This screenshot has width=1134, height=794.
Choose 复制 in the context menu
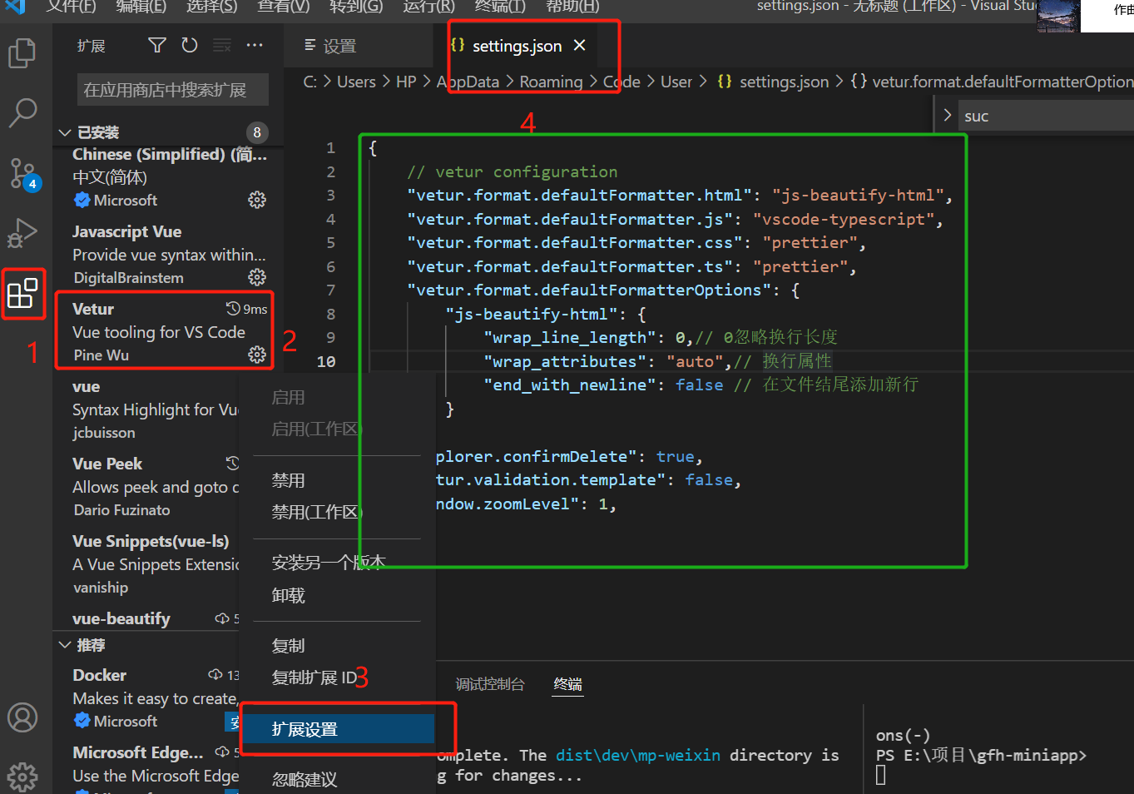click(x=337, y=646)
